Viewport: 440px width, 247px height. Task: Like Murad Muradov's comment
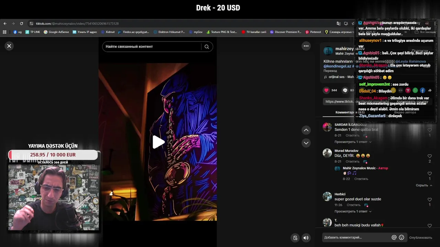[429, 156]
